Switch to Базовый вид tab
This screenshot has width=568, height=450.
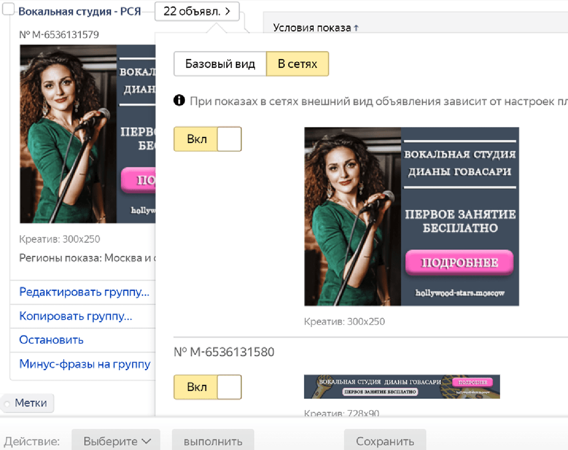(220, 64)
